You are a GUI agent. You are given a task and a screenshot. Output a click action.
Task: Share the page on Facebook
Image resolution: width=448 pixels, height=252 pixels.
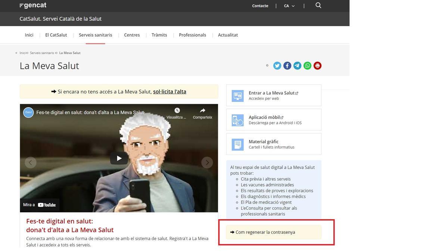coord(287,65)
